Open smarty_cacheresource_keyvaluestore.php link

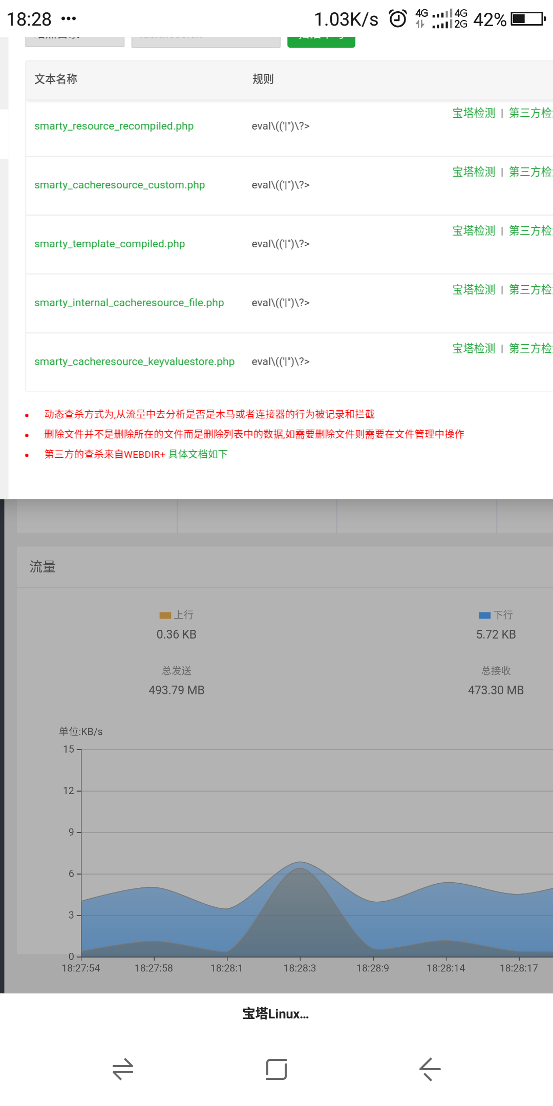point(134,361)
